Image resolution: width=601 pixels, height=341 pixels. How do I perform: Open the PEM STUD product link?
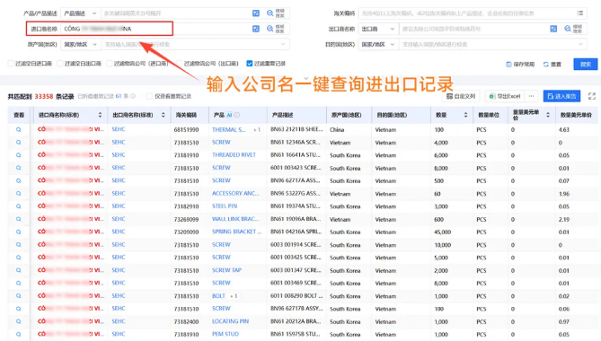[x=225, y=334]
